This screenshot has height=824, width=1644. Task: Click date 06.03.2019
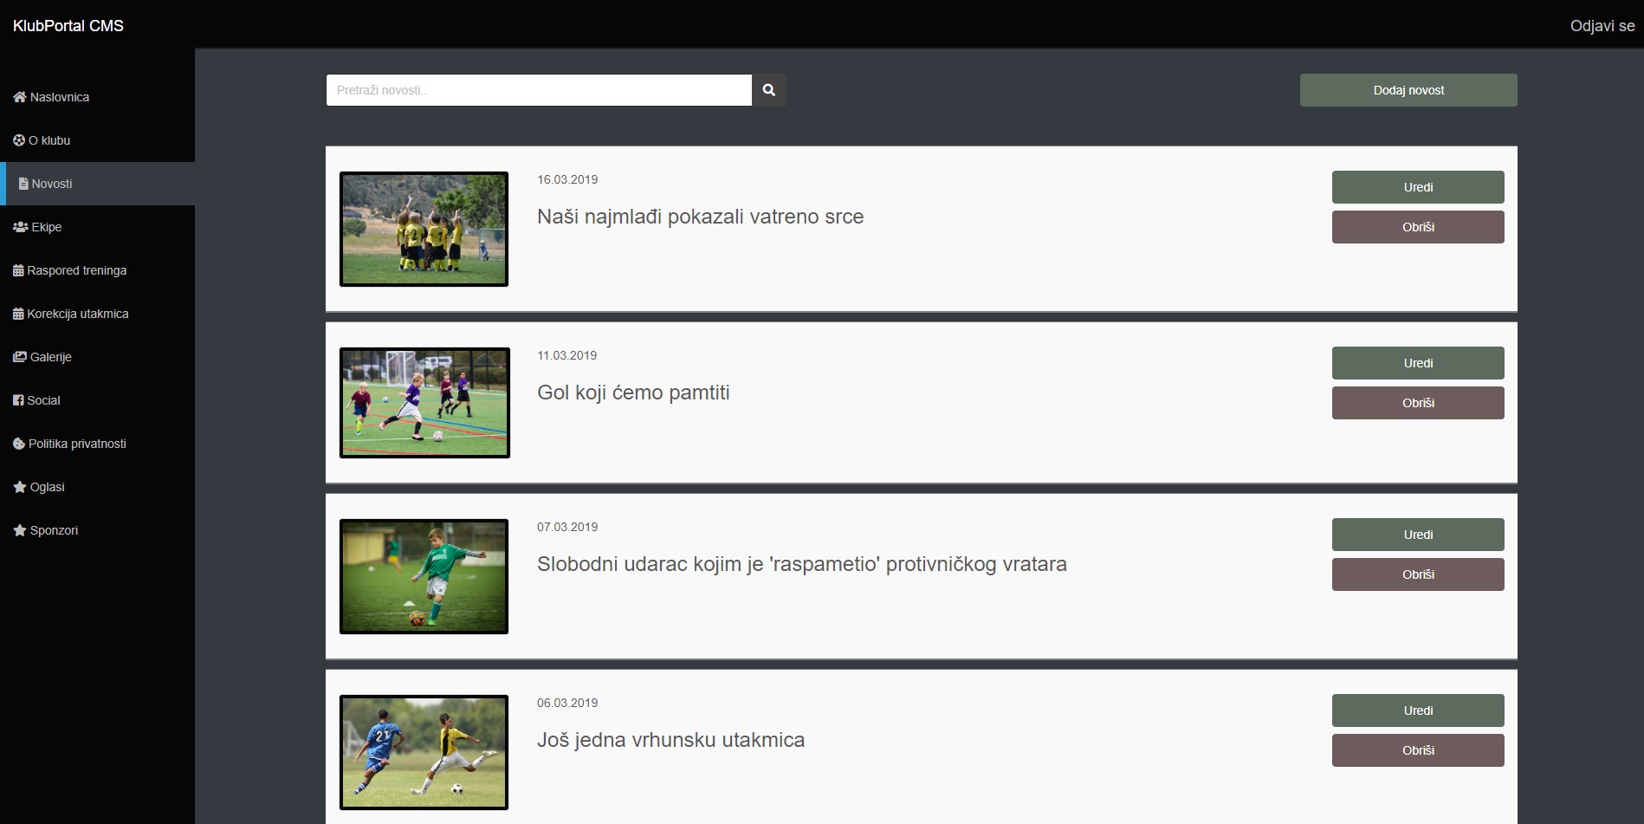567,703
